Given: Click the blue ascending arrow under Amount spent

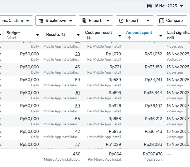Looking at the screenshot, I should coord(129,38).
